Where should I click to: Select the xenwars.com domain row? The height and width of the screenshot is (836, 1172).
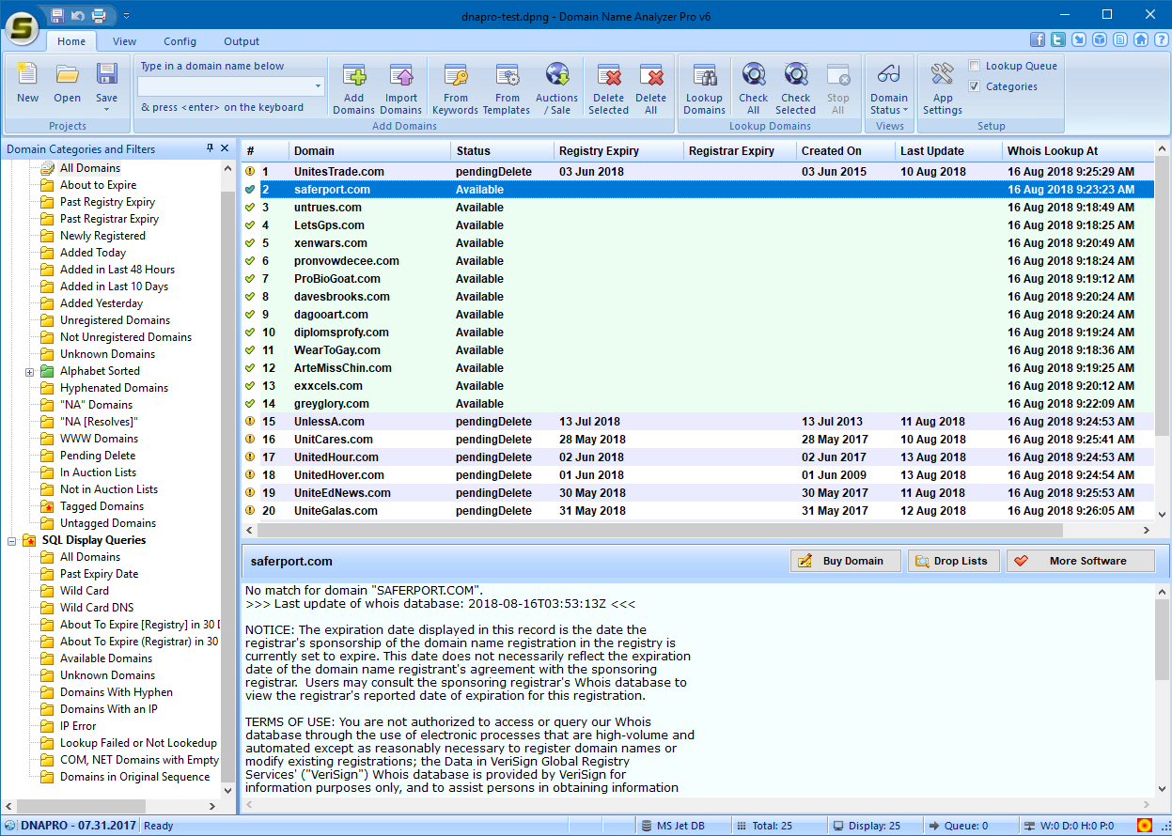[x=697, y=243]
